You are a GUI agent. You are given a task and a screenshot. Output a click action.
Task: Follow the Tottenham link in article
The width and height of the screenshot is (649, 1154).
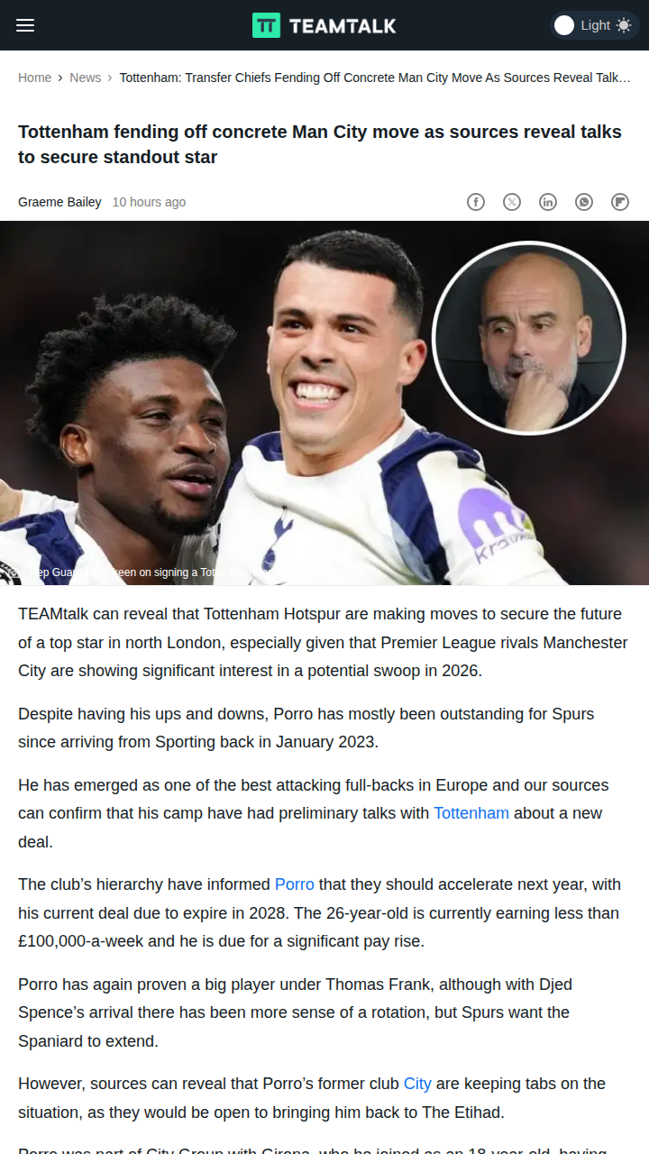[471, 813]
